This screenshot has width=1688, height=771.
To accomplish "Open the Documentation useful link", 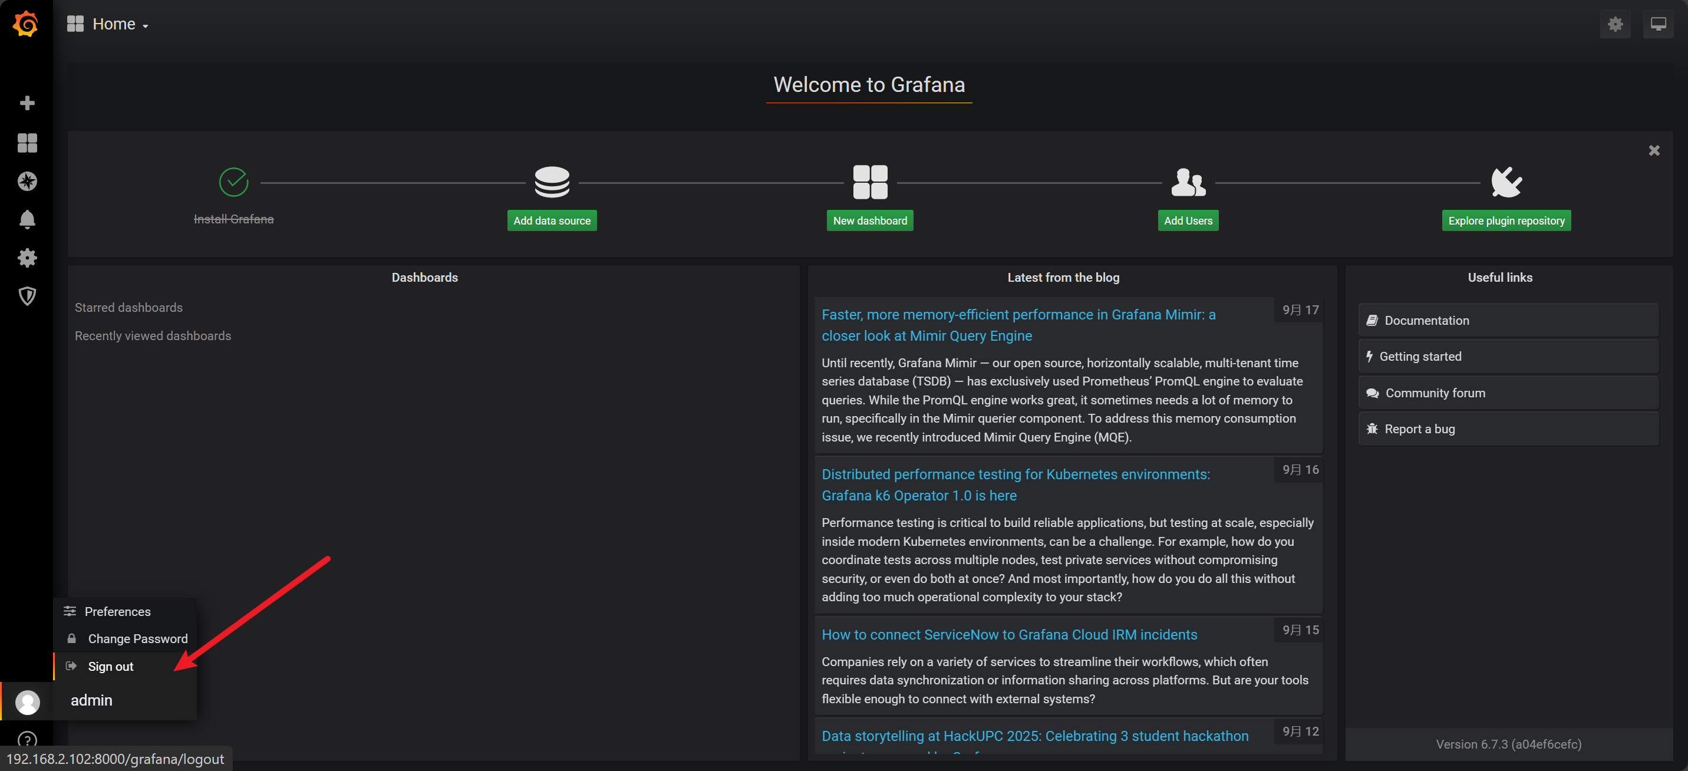I will point(1426,321).
